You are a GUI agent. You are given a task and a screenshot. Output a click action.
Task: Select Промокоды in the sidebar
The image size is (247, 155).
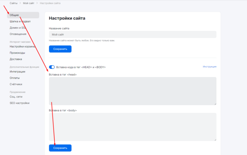17,53
